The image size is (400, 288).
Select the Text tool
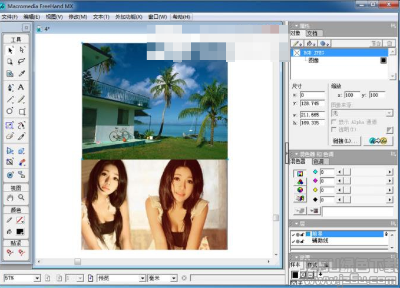21,87
